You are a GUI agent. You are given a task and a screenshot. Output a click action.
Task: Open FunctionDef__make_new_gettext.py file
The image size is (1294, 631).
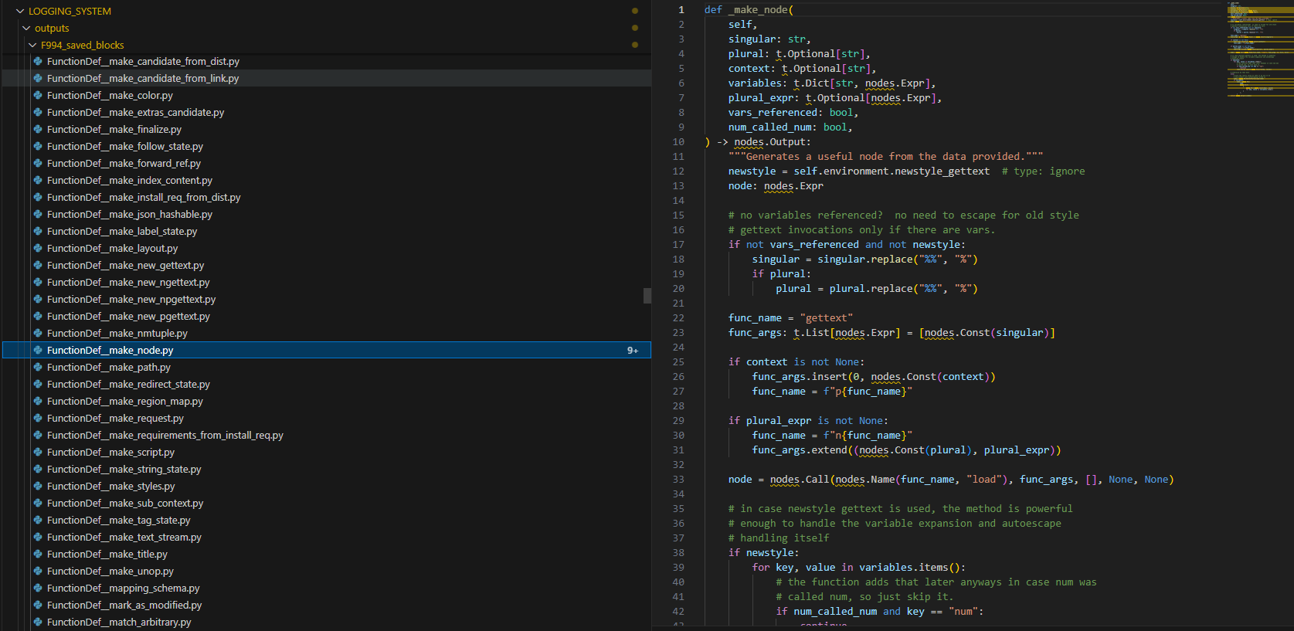pyautogui.click(x=125, y=266)
